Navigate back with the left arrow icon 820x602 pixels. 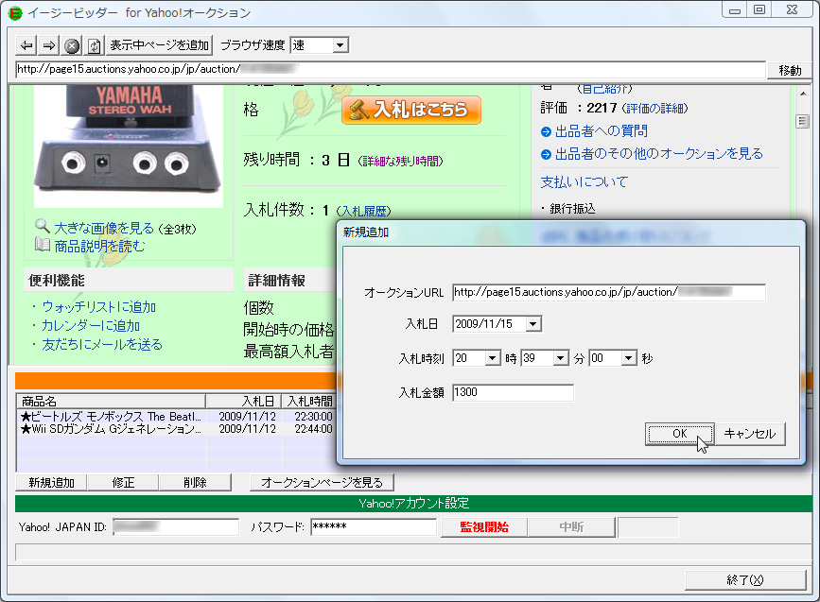(x=26, y=44)
